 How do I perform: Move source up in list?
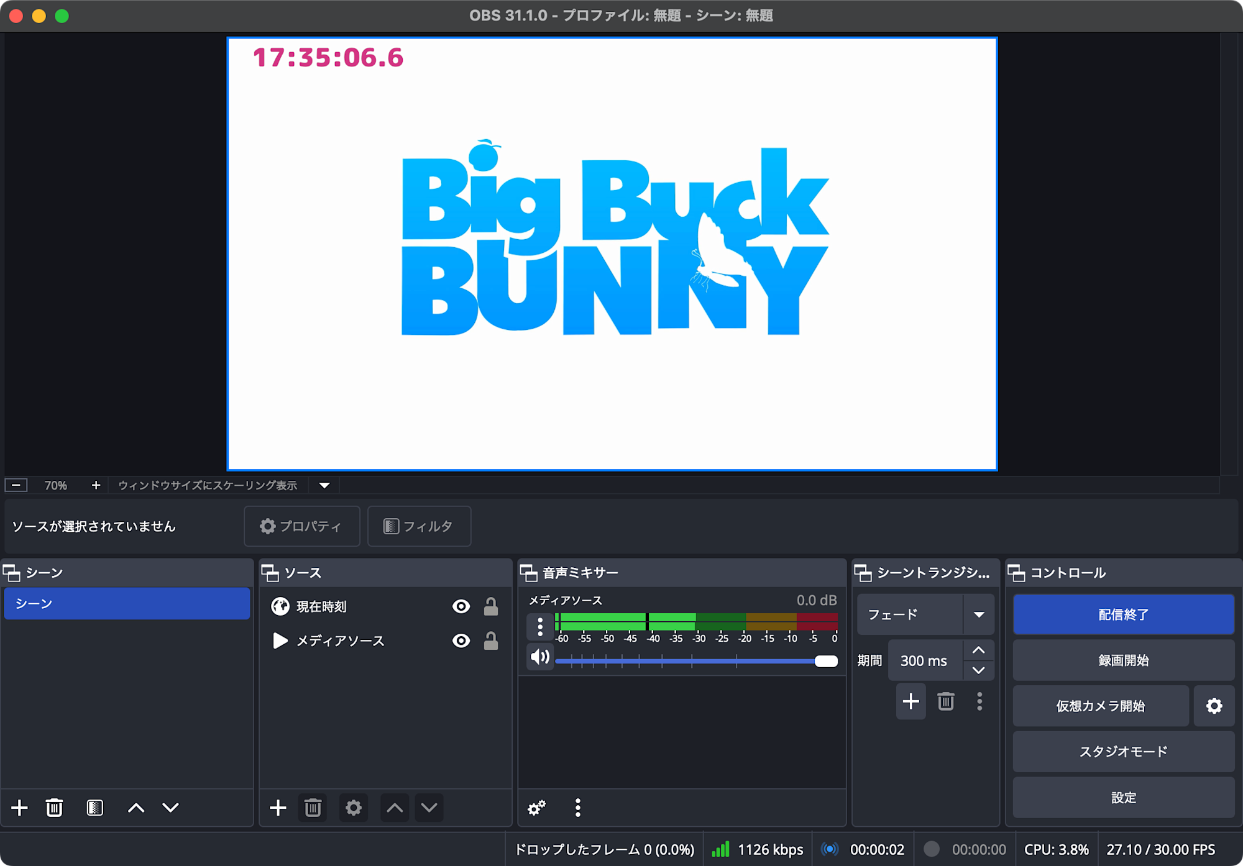[x=395, y=808]
